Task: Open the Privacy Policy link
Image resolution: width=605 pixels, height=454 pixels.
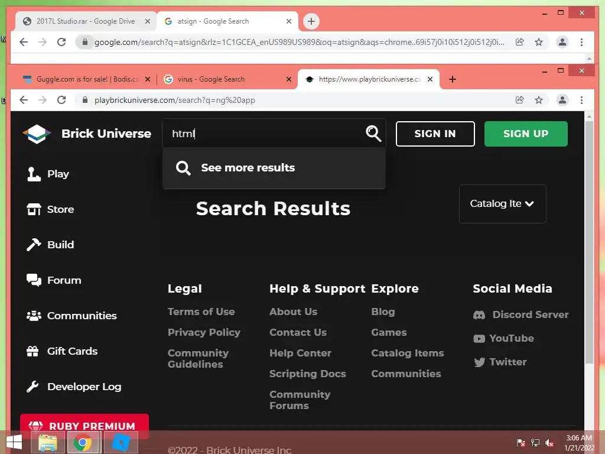Action: click(204, 332)
